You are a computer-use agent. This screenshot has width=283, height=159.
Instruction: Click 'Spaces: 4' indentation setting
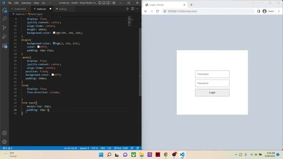(84, 148)
